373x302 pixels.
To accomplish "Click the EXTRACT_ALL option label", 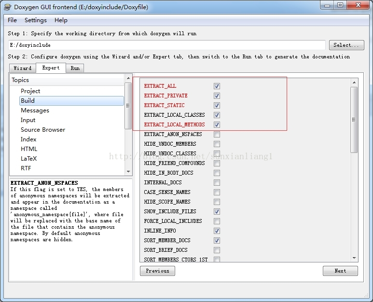I will 160,86.
